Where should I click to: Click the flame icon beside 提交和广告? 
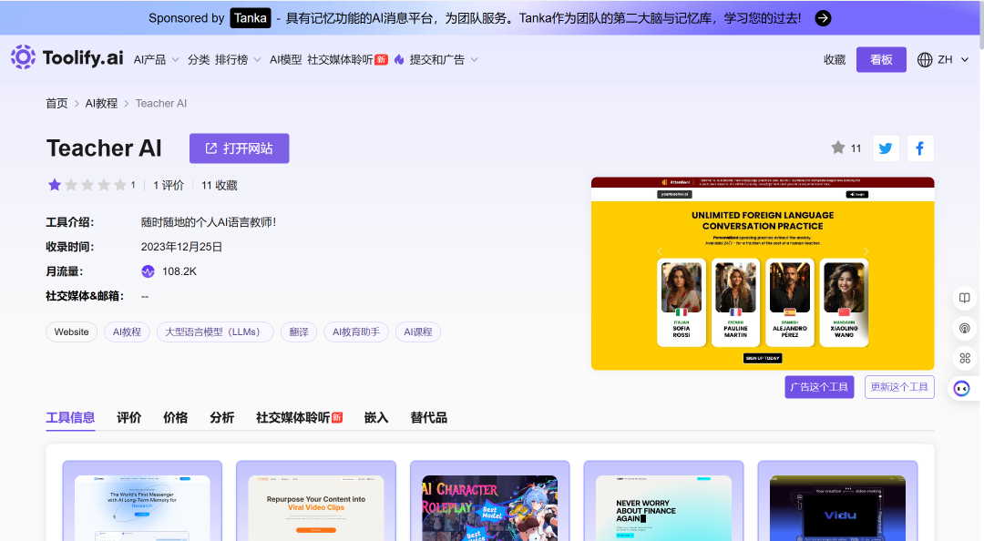click(x=399, y=59)
